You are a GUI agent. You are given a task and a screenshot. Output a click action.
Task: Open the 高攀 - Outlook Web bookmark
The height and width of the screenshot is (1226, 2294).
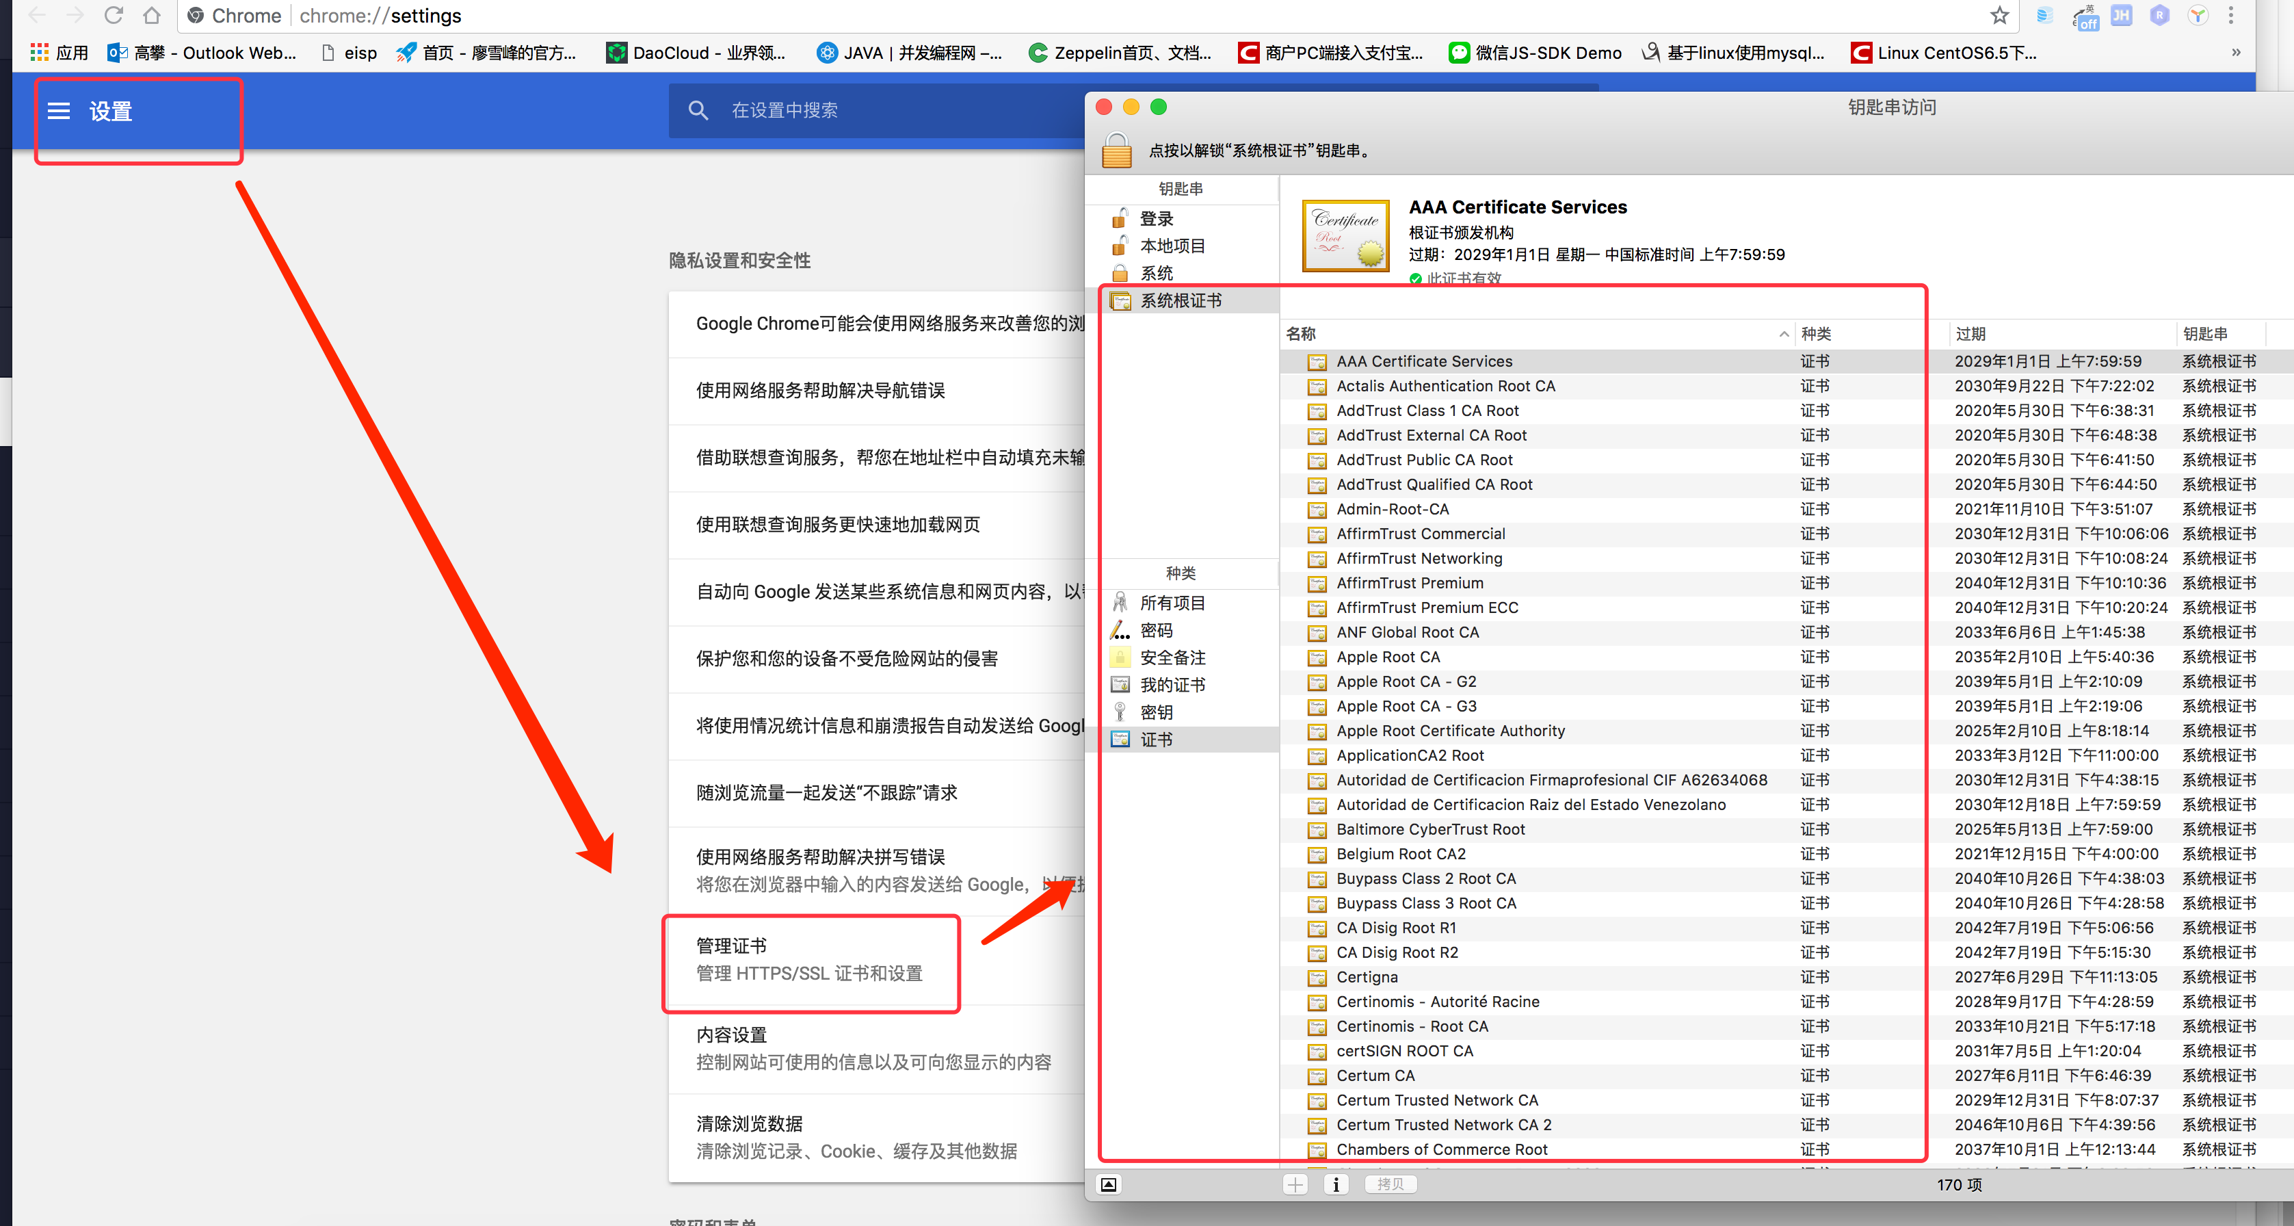pyautogui.click(x=202, y=53)
